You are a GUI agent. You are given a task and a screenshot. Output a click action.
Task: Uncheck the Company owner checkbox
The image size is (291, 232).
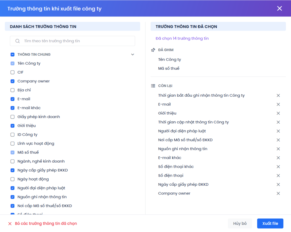click(13, 81)
